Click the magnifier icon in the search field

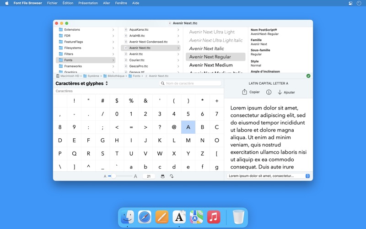(163, 83)
